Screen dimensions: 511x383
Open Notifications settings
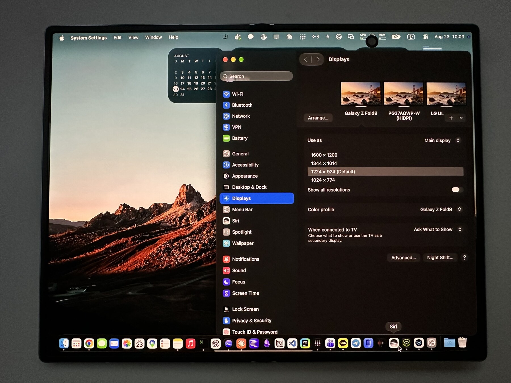[257, 259]
